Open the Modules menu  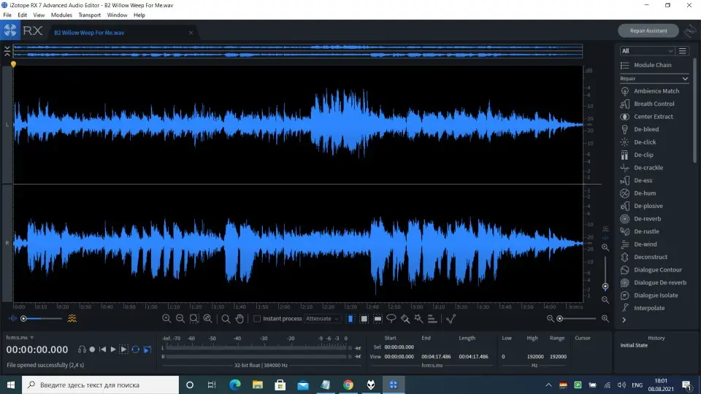click(61, 15)
